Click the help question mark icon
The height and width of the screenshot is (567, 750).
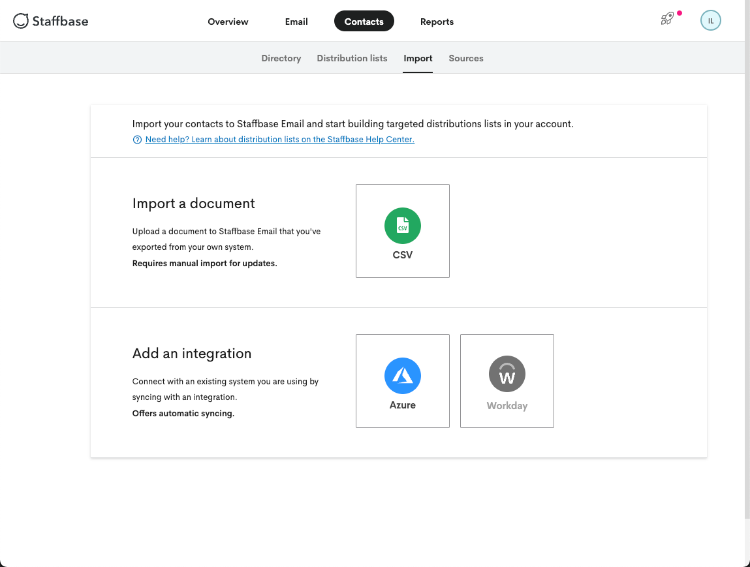pos(137,140)
